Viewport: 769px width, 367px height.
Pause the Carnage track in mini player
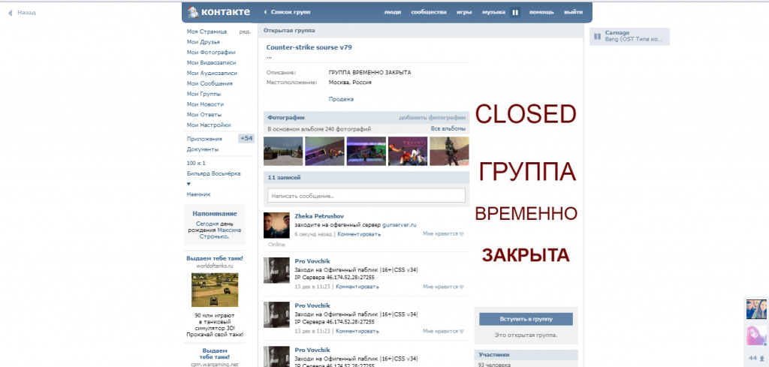click(x=598, y=36)
